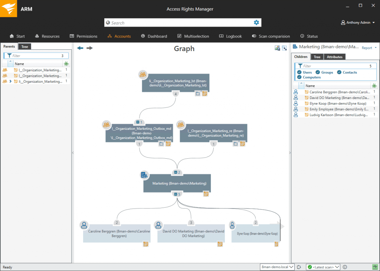Viewport: 380px width, 271px height.
Task: Click folder icon on li__Organization_Marketing_lst node
Action: pos(198,93)
